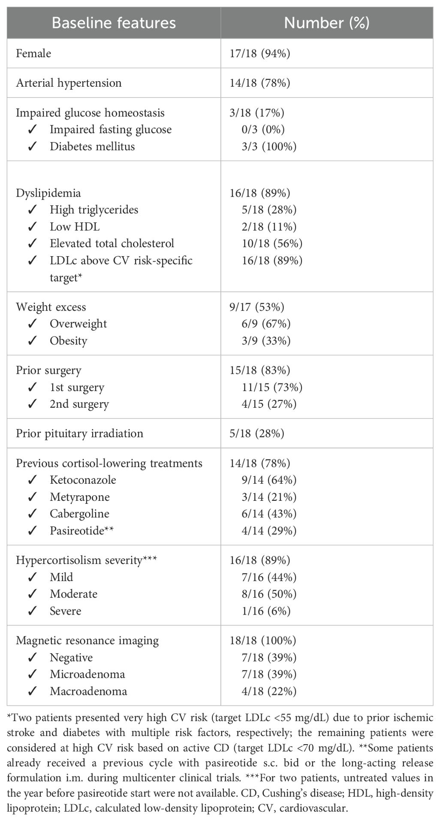This screenshot has width=440, height=821.
Task: Select the Female row label
Action: (x=33, y=54)
